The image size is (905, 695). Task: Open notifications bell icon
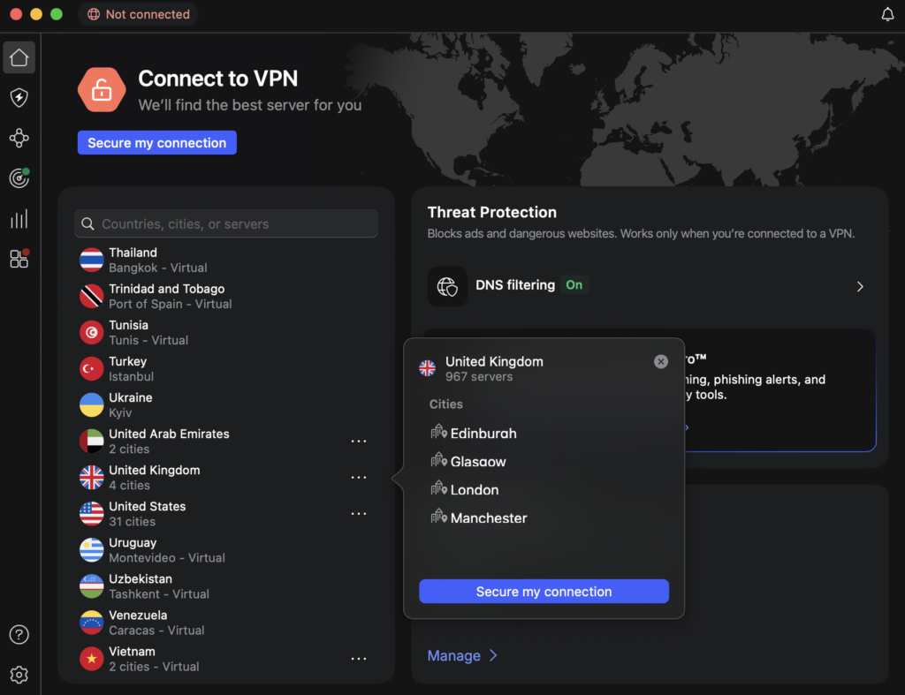click(887, 14)
